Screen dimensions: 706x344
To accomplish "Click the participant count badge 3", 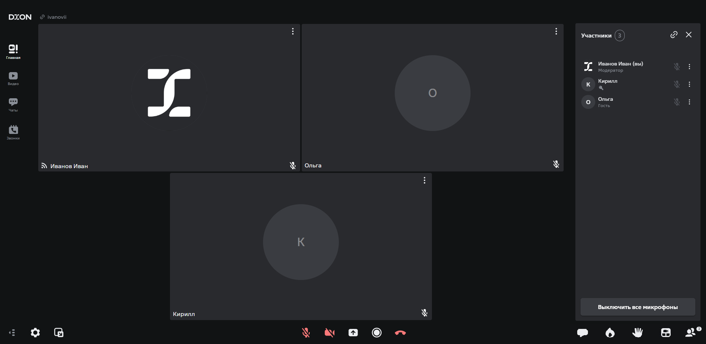I will point(620,35).
